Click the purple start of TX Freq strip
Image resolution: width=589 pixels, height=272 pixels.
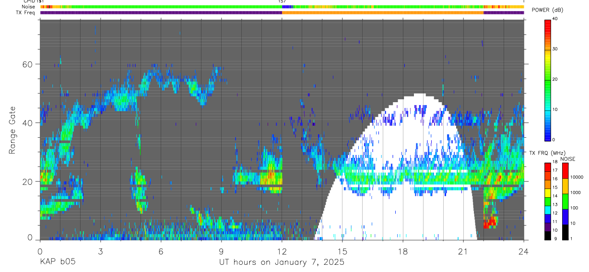pyautogui.click(x=161, y=12)
